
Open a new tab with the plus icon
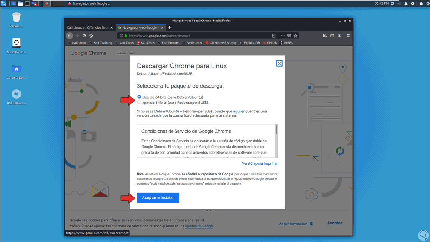pos(169,27)
